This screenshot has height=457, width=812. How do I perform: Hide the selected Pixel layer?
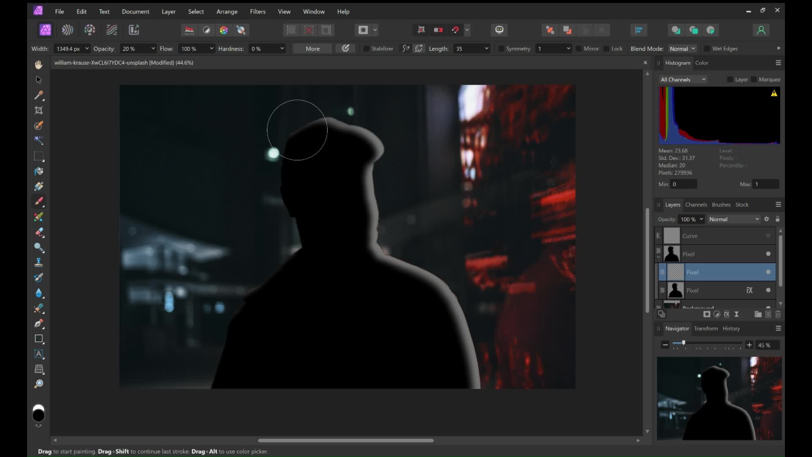[768, 272]
